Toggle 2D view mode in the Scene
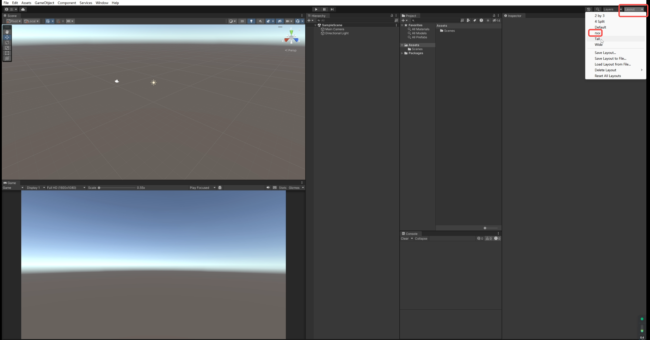This screenshot has width=650, height=340. click(x=242, y=21)
